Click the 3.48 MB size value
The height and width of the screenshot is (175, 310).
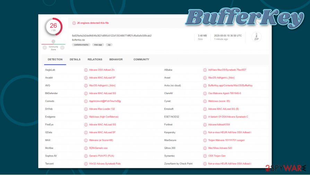[202, 36]
